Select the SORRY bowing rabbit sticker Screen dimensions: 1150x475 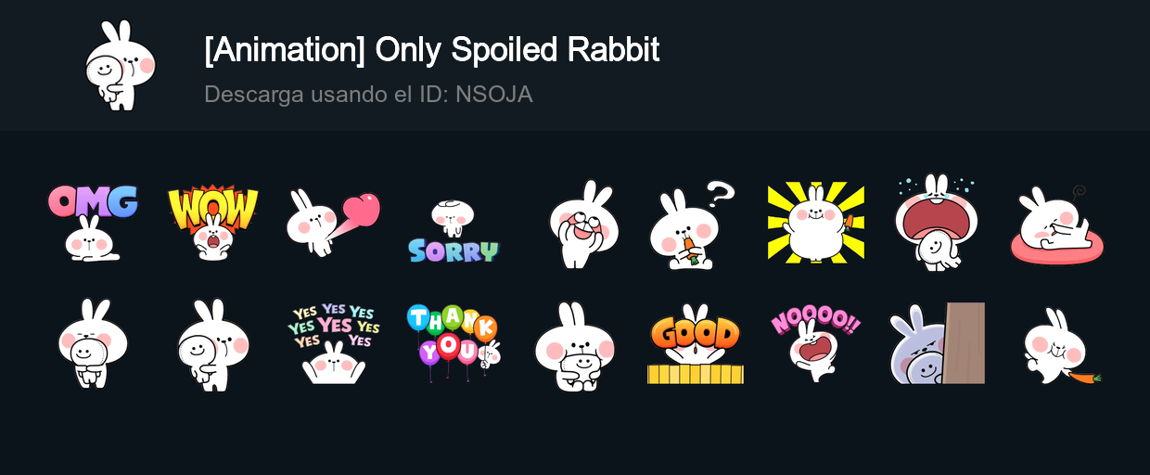(x=454, y=231)
